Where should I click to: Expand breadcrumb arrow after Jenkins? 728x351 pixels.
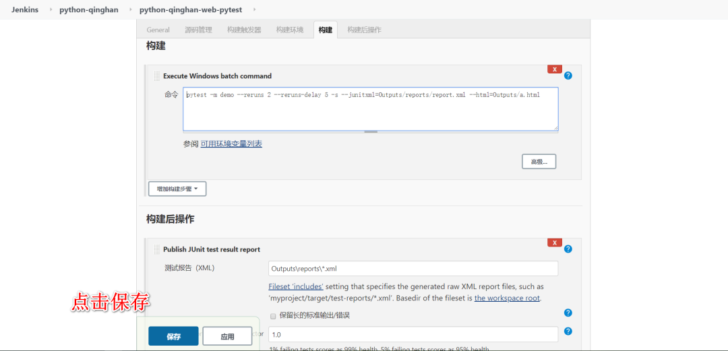click(x=51, y=9)
